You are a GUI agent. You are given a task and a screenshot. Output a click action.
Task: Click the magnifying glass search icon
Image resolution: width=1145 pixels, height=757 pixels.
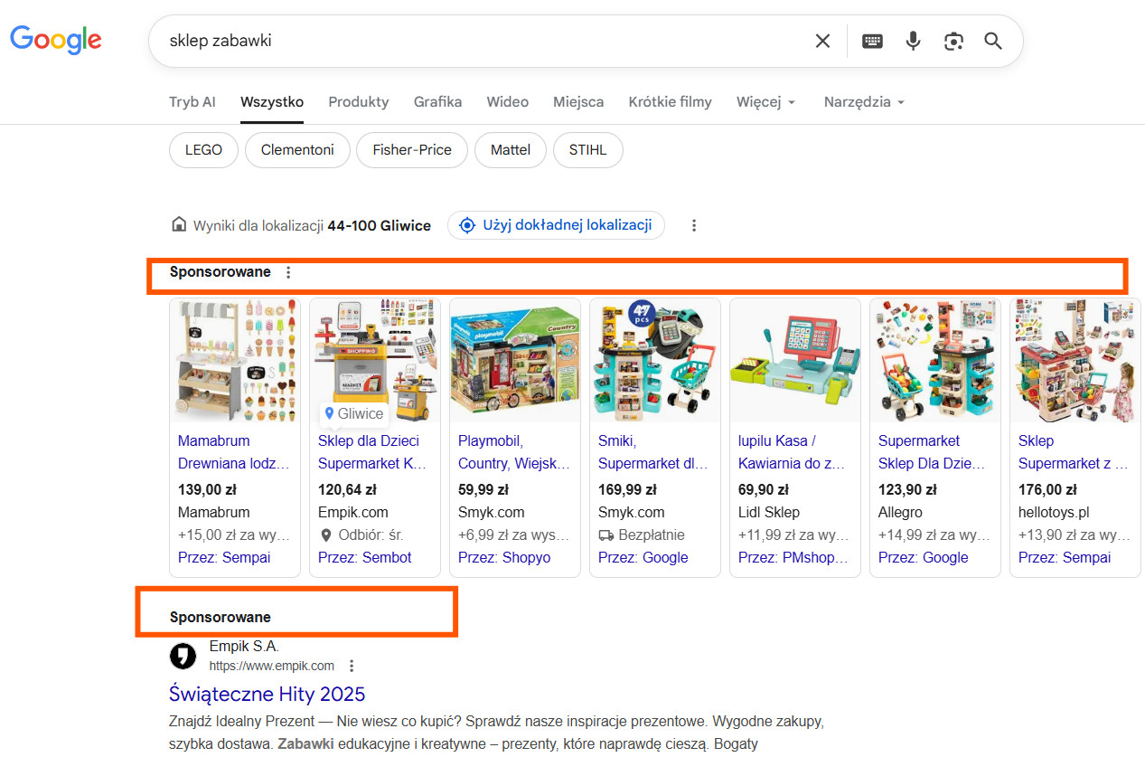[x=992, y=41]
